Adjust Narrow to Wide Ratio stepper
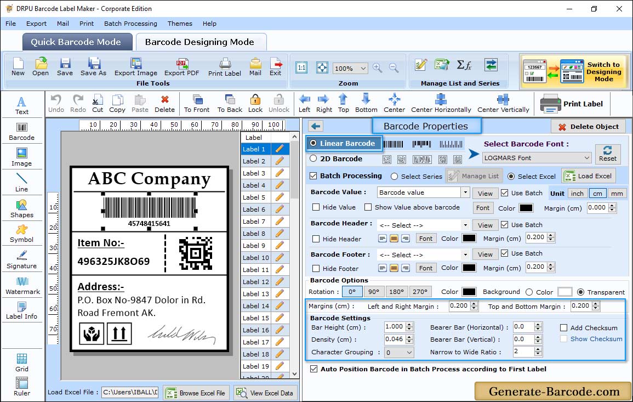Image resolution: width=633 pixels, height=402 pixels. tap(538, 352)
